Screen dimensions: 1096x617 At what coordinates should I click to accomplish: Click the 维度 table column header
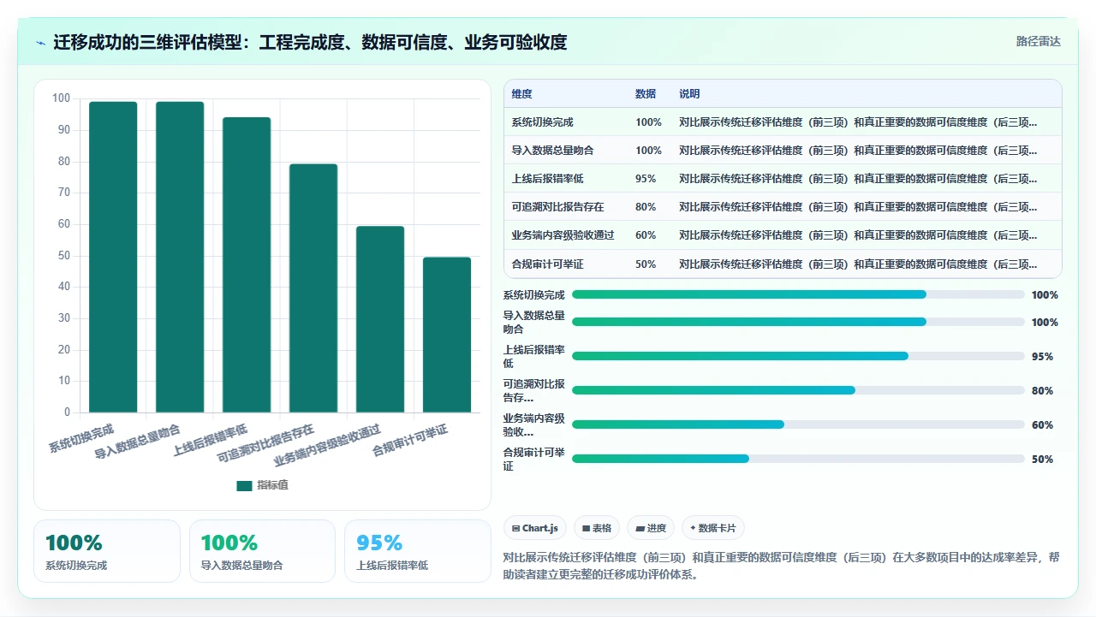[x=521, y=94]
